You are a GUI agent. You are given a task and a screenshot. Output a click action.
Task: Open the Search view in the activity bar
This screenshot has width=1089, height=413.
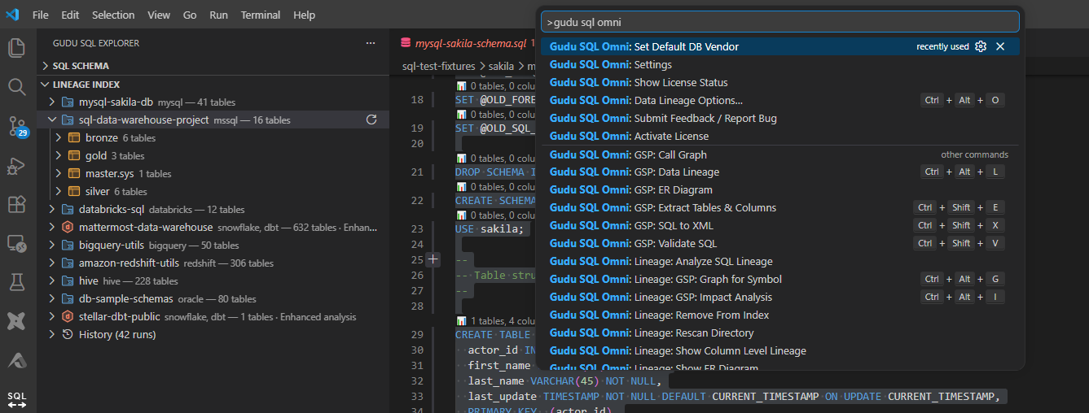tap(17, 86)
